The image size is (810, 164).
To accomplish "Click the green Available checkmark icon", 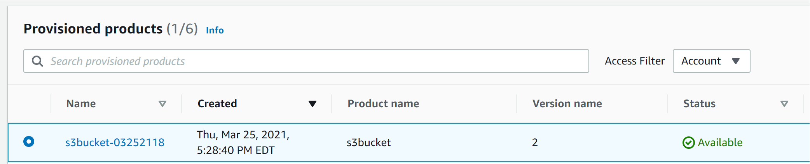I will [688, 143].
